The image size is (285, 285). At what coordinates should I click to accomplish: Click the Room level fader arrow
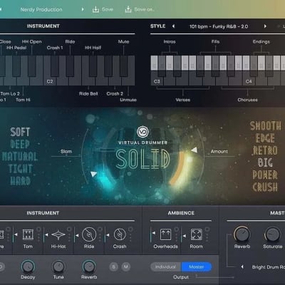pos(185,236)
